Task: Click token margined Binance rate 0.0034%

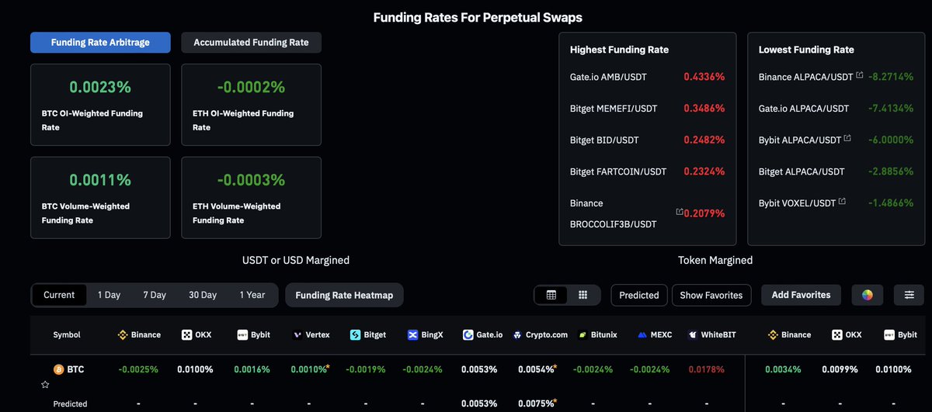Action: point(784,369)
